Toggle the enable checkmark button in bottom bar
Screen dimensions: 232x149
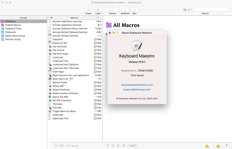118,146
